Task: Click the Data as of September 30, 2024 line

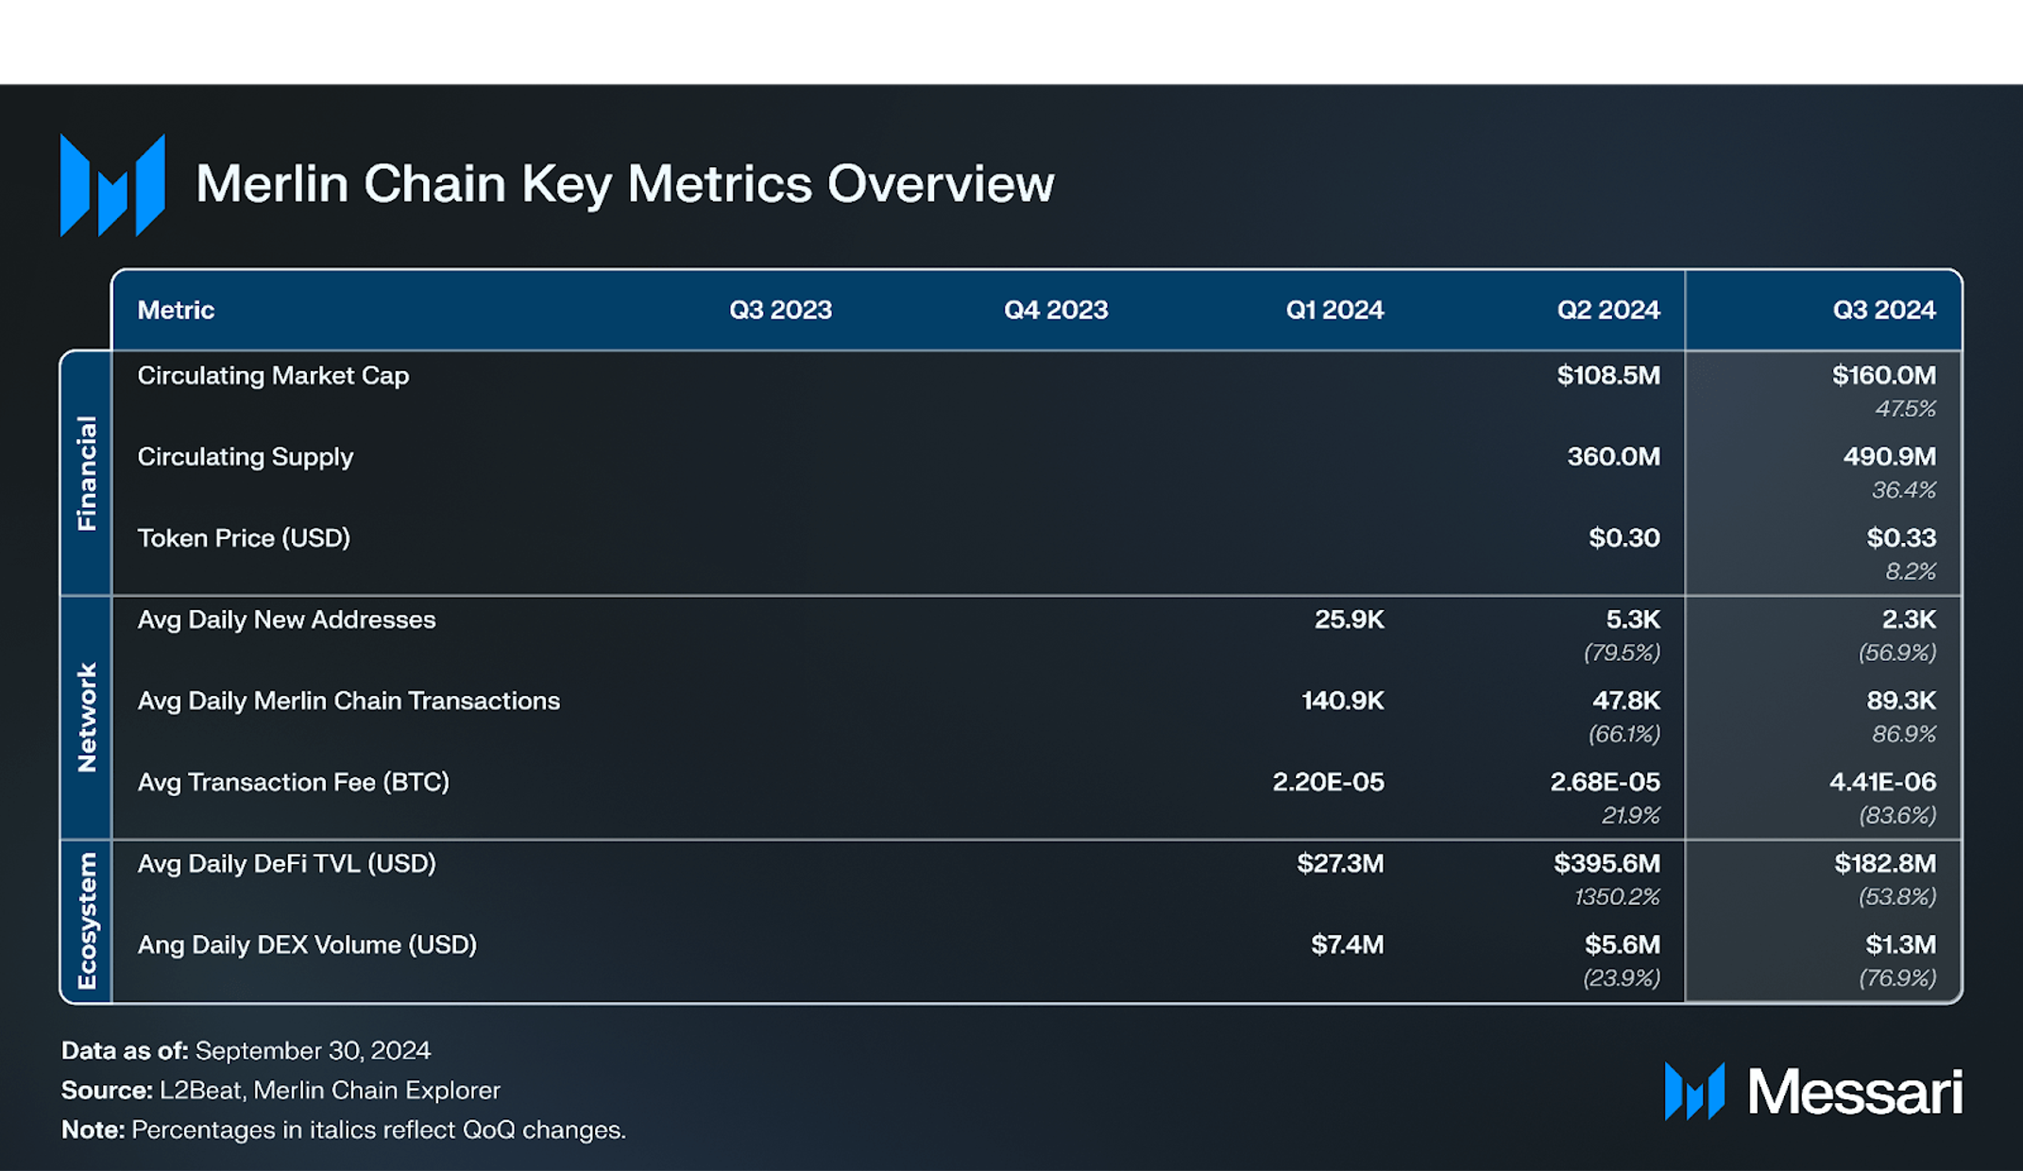Action: pyautogui.click(x=246, y=1050)
